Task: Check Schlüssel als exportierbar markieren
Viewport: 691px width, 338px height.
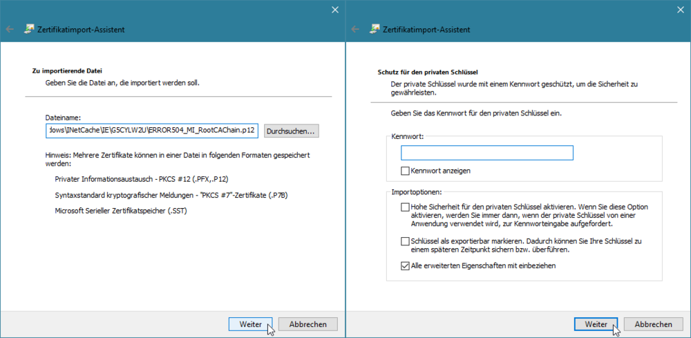Action: coord(405,241)
